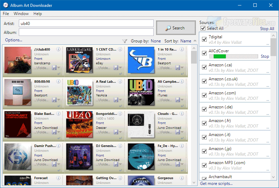
Task: Save the A Real Lab... cover
Action: click(x=116, y=100)
